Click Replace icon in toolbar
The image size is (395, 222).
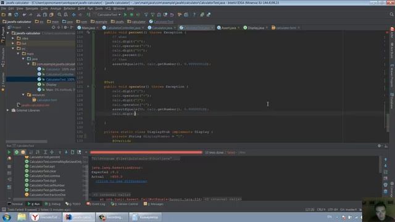pos(66,15)
